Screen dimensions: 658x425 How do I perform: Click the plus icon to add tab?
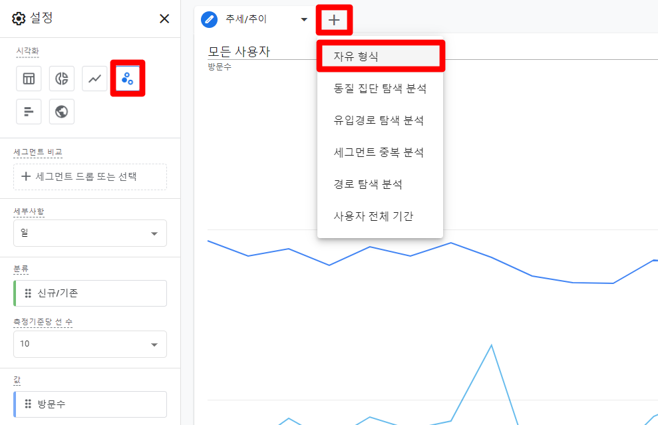pos(334,20)
